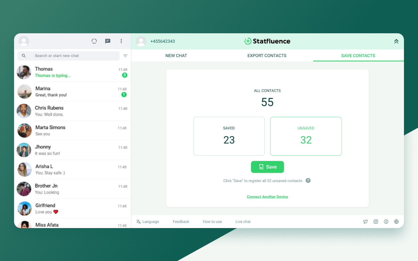The height and width of the screenshot is (261, 418).
Task: Click the Save button to register unsaved contacts
Action: click(x=267, y=167)
